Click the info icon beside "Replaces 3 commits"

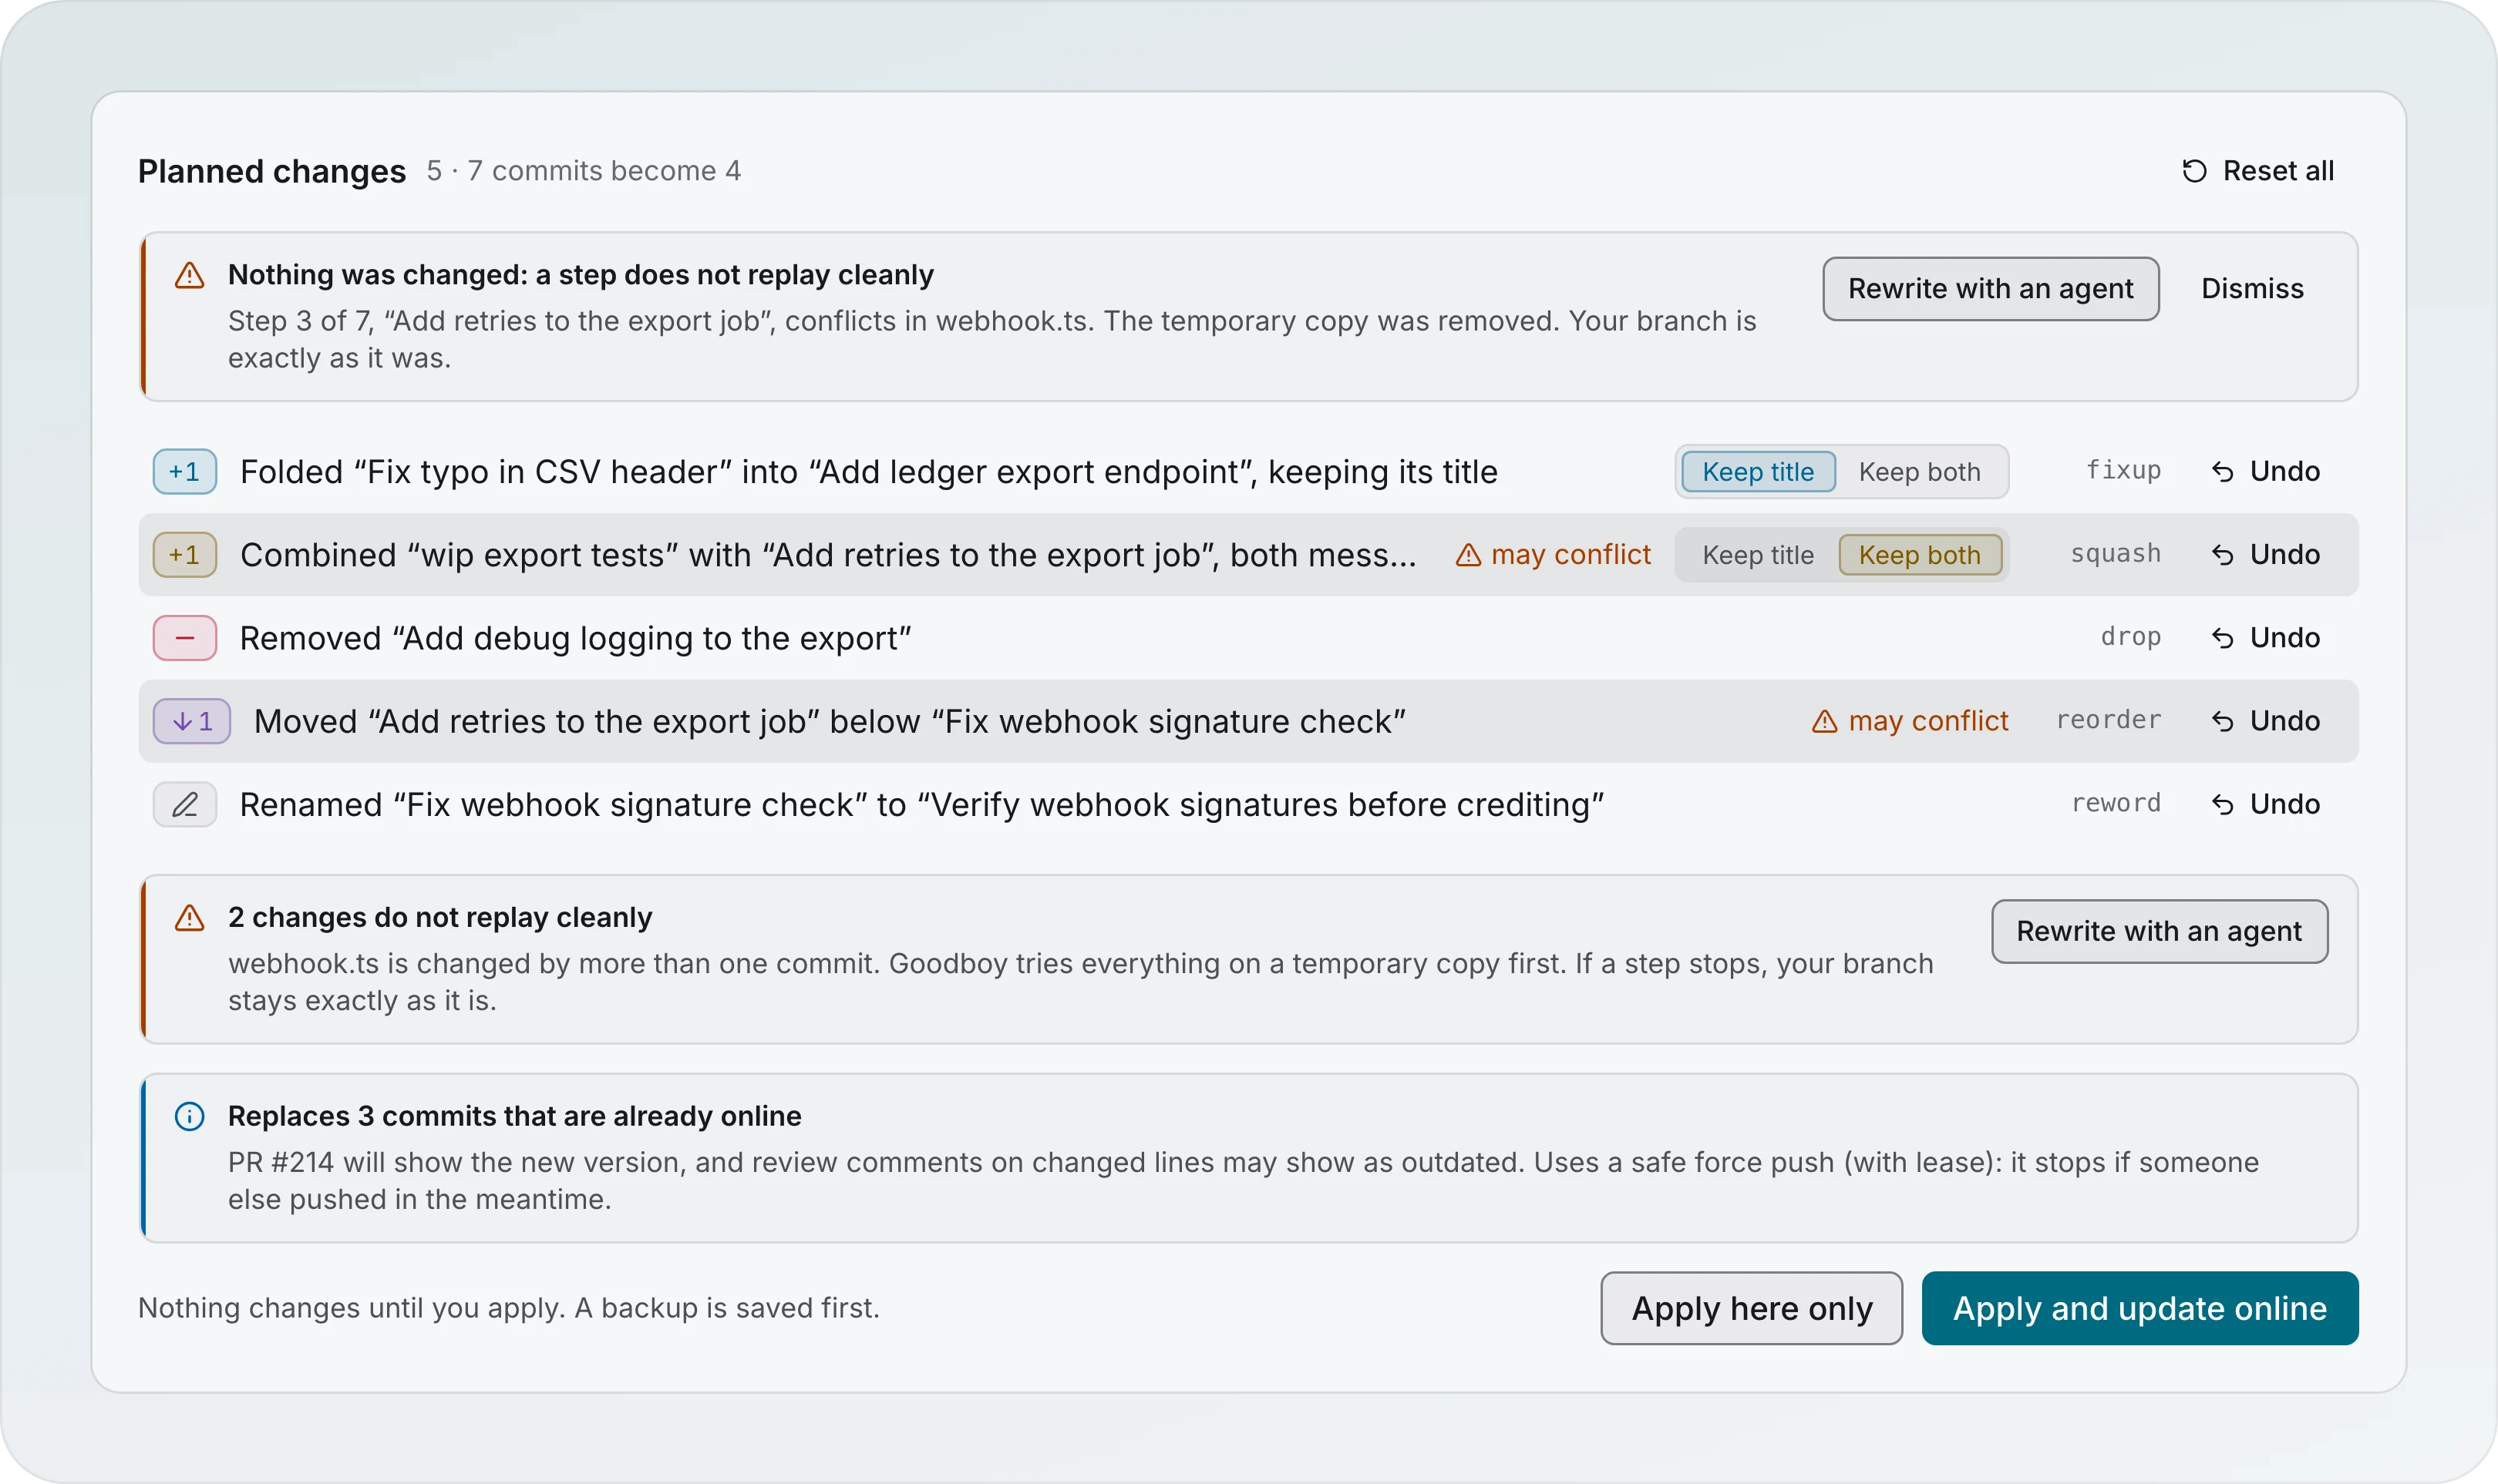click(x=189, y=1116)
